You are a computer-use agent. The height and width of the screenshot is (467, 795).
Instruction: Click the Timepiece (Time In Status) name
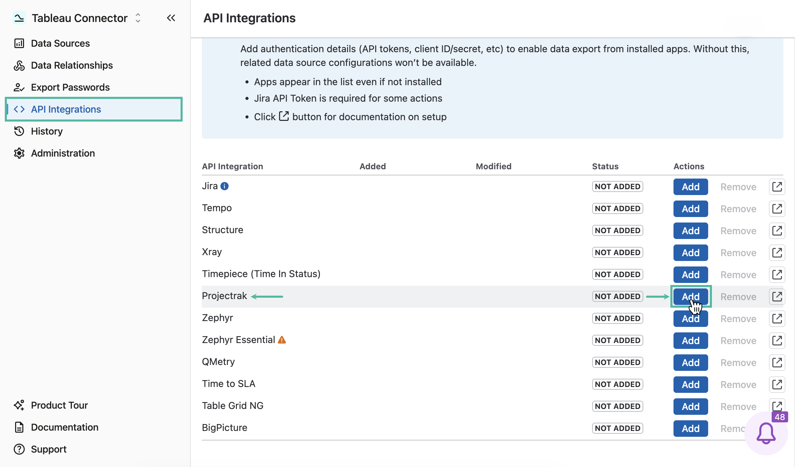[x=261, y=274]
